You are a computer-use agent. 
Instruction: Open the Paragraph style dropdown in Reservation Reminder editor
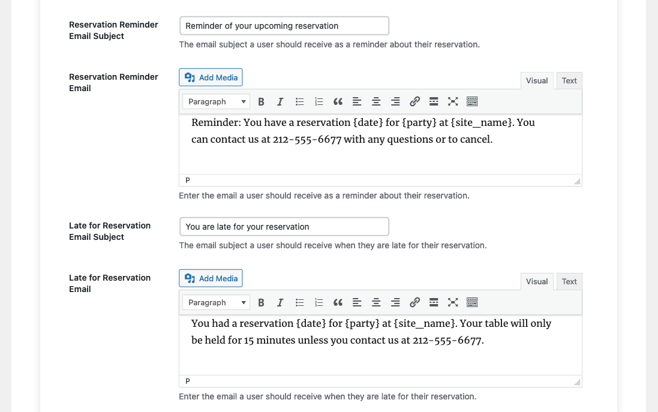(215, 101)
